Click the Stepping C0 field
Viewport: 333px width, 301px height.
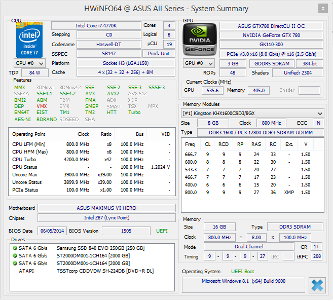pyautogui.click(x=109, y=35)
